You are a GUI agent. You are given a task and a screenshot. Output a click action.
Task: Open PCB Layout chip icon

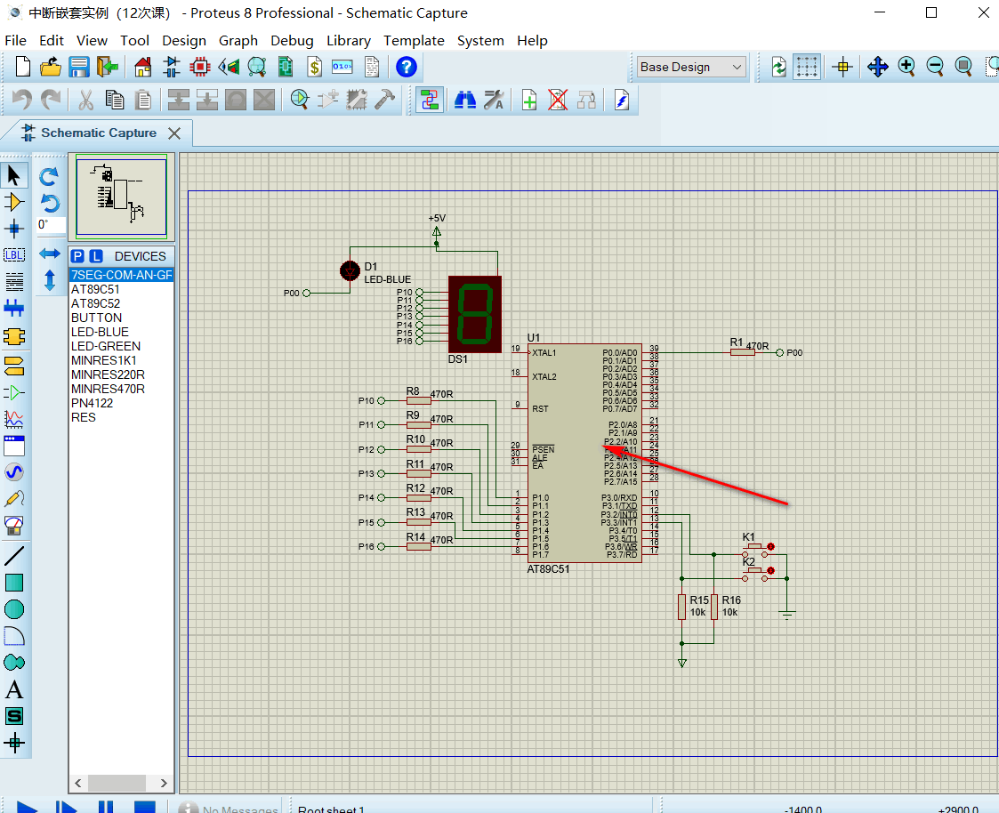(200, 67)
